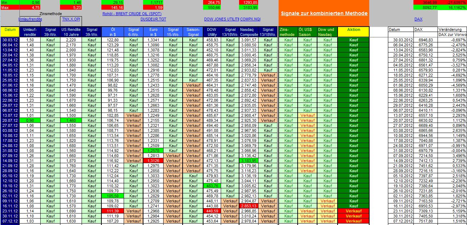Image resolution: width=467 pixels, height=225 pixels.
Task: Select the green-highlighted 3.183,95 Nasdaq cell
Action: pos(249,161)
